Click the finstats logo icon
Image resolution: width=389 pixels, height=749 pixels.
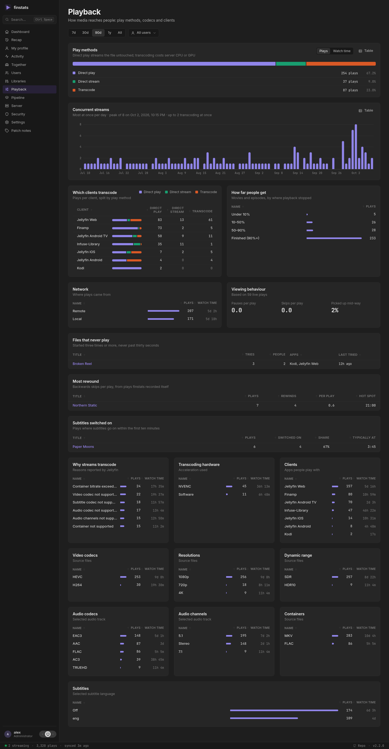(8, 8)
